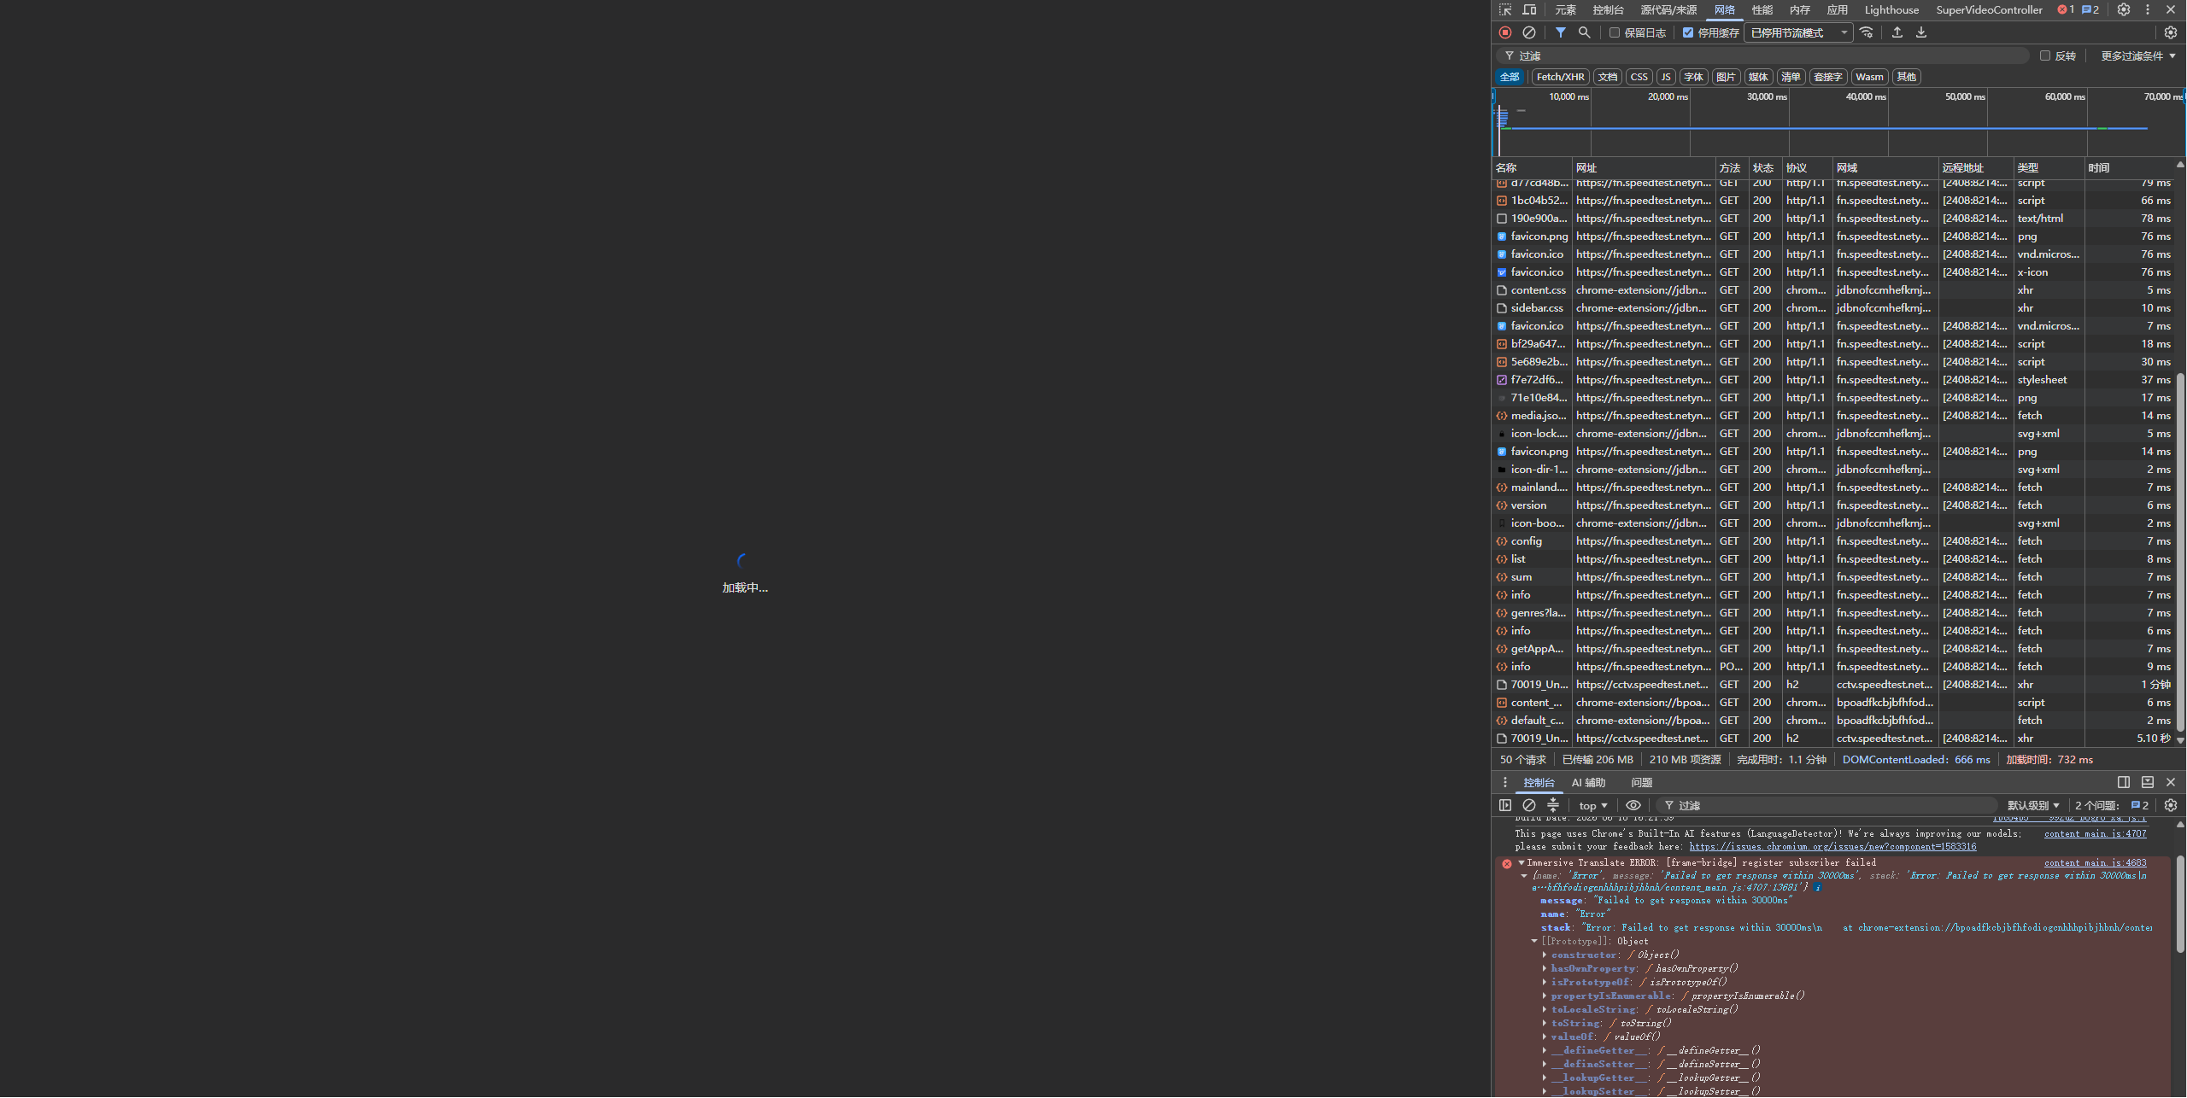
Task: Filter requests by CSS type
Action: [x=1639, y=77]
